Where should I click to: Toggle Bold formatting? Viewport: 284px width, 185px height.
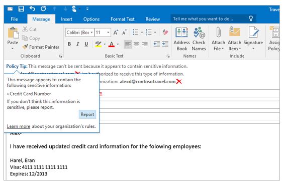[x=69, y=44]
